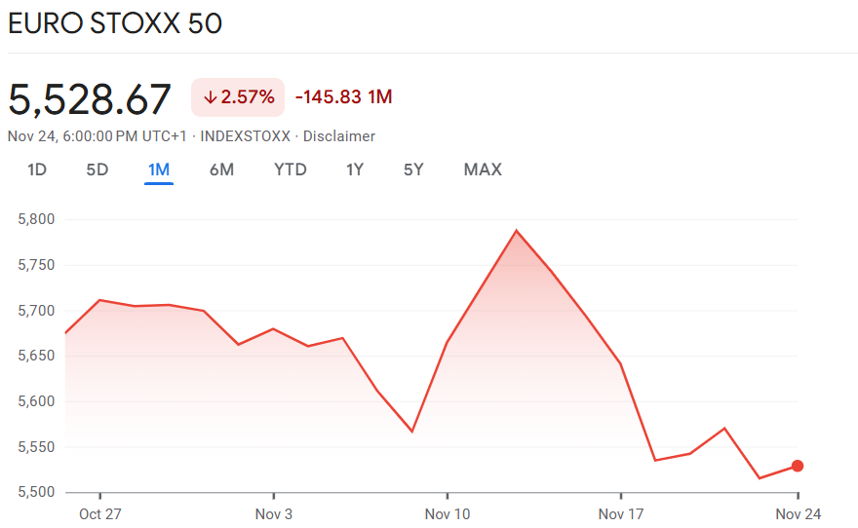Select the 5D chart range
This screenshot has width=858, height=528.
[97, 170]
